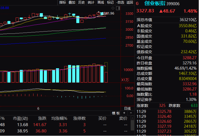199x136 pixels.
Task: Click the 今日开盘 value 3288.27
Action: 190,58
